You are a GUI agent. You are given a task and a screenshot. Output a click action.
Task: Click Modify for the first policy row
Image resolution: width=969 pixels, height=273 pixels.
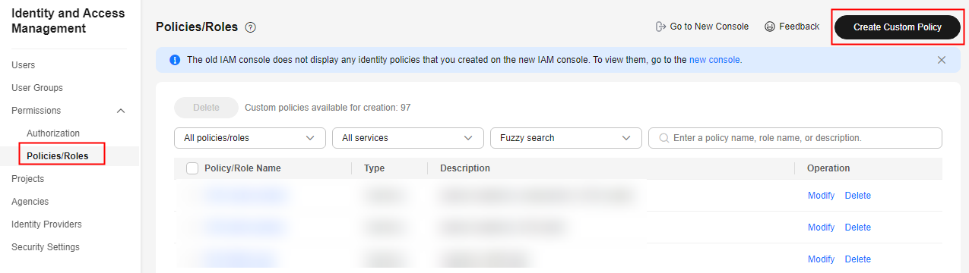pyautogui.click(x=821, y=196)
